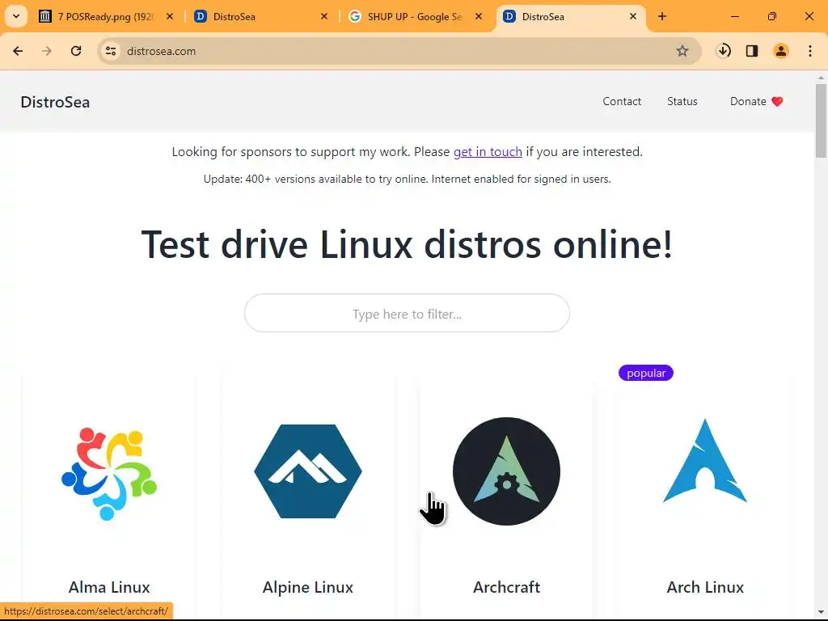This screenshot has width=828, height=621.
Task: Open the user profile avatar
Action: 781,51
